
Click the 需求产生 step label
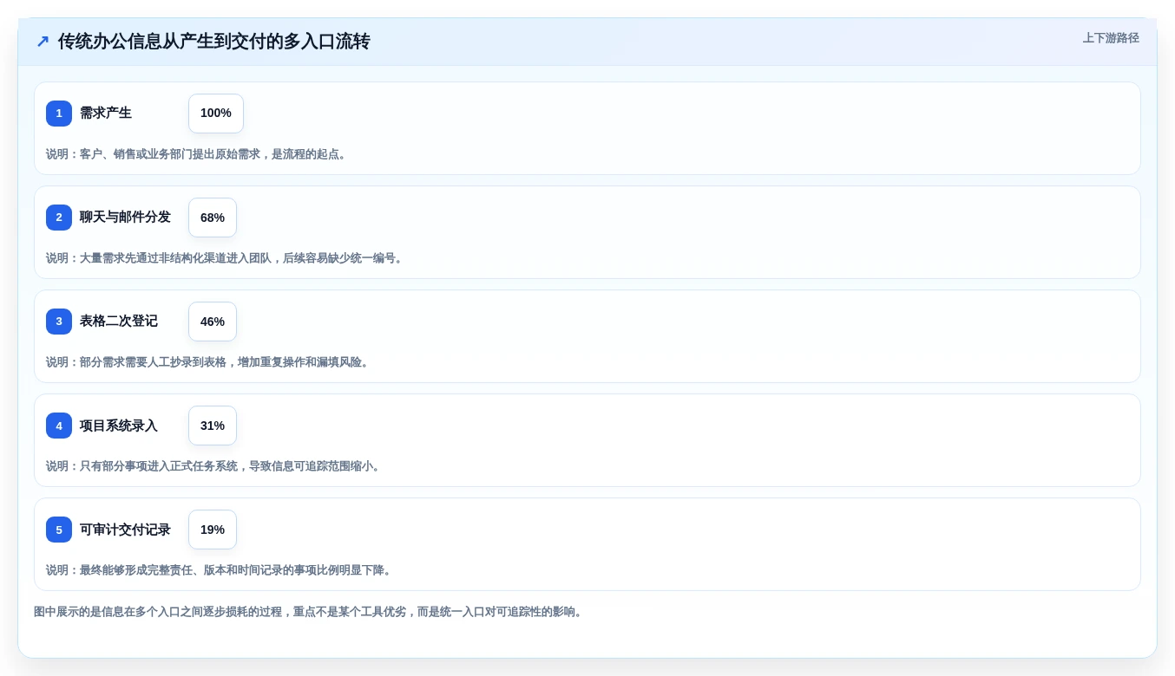[106, 114]
